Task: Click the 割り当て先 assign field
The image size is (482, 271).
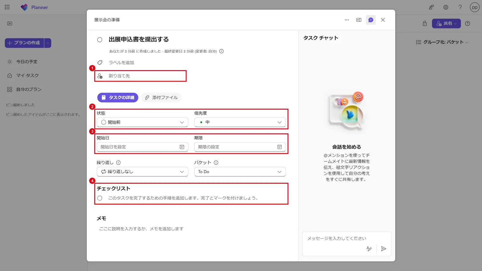Action: pyautogui.click(x=141, y=76)
